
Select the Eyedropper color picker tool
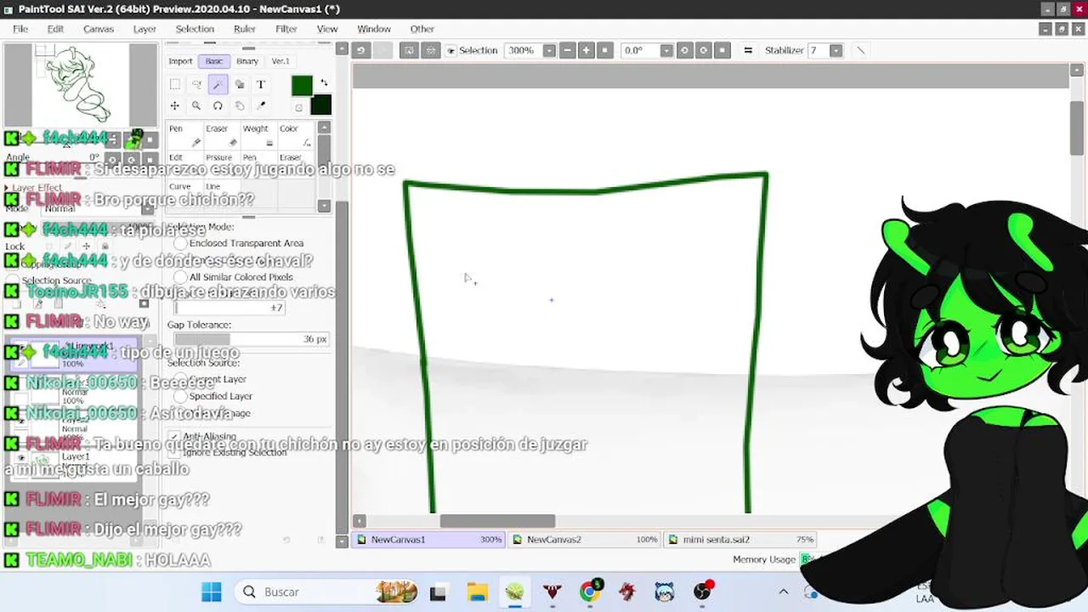tap(261, 106)
